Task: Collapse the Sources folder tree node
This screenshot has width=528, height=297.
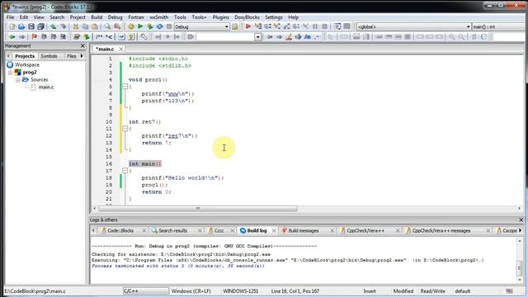Action: [18, 80]
